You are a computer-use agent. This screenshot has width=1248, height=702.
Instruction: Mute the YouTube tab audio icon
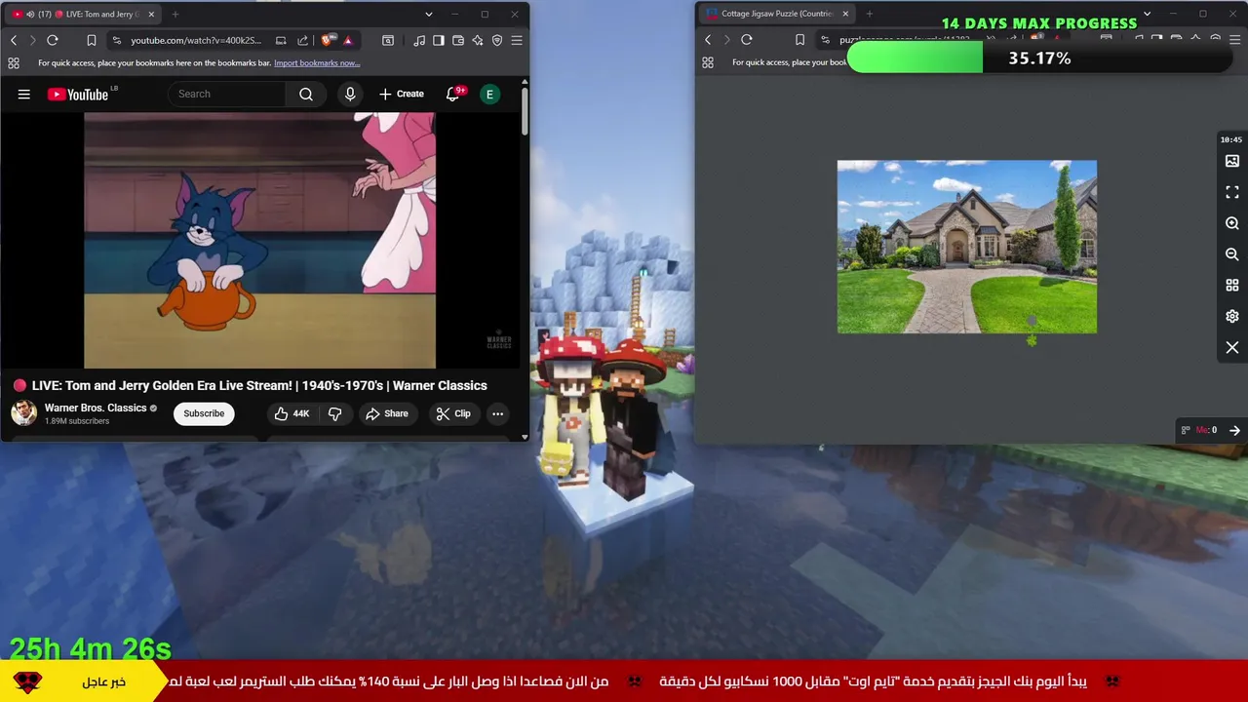[30, 14]
